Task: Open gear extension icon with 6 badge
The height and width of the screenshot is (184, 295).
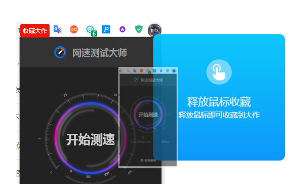Action: point(91,30)
